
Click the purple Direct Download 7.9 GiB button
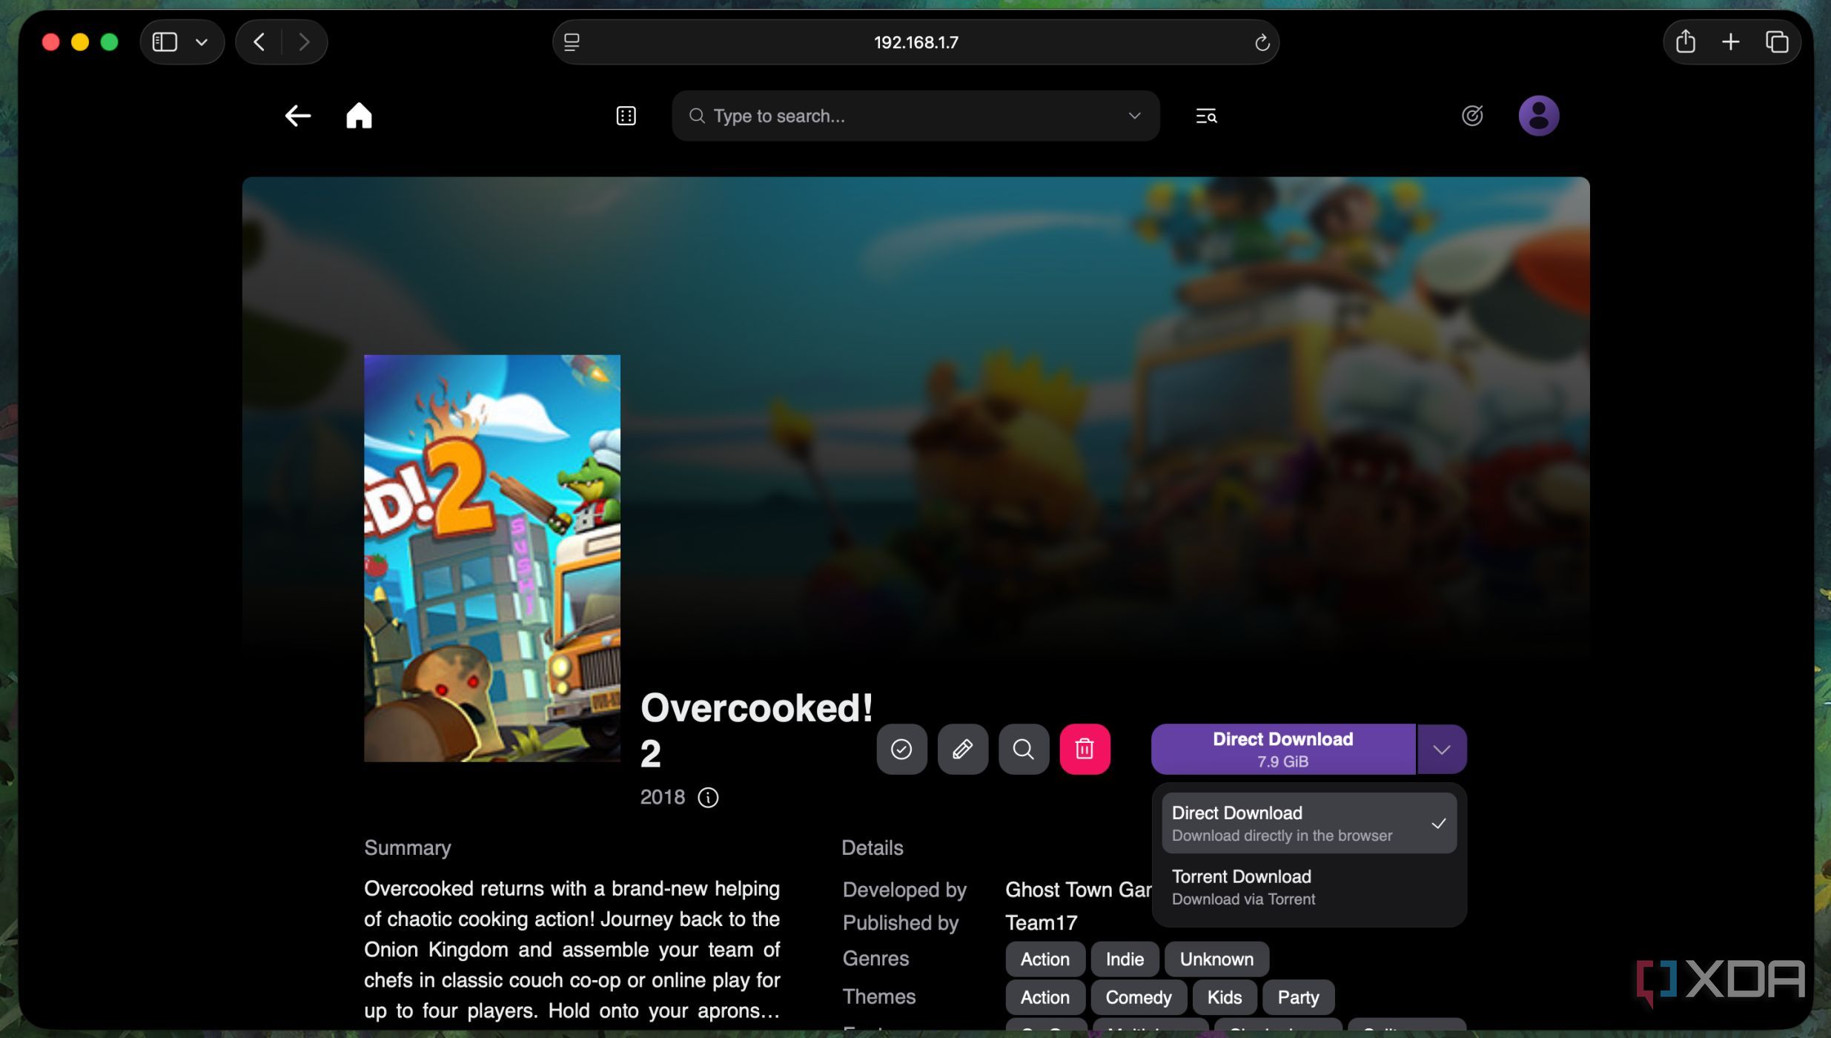pyautogui.click(x=1282, y=749)
